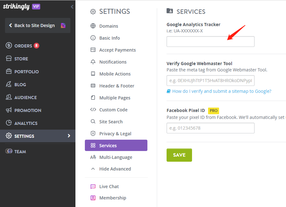Open the Portfolio briefcase icon
The width and height of the screenshot is (286, 207).
click(x=8, y=71)
